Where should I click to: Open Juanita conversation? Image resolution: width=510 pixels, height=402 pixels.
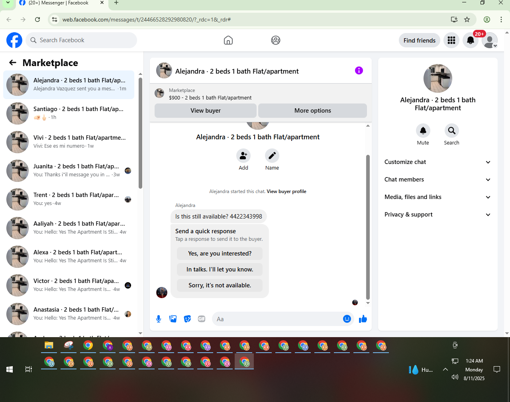(x=69, y=171)
